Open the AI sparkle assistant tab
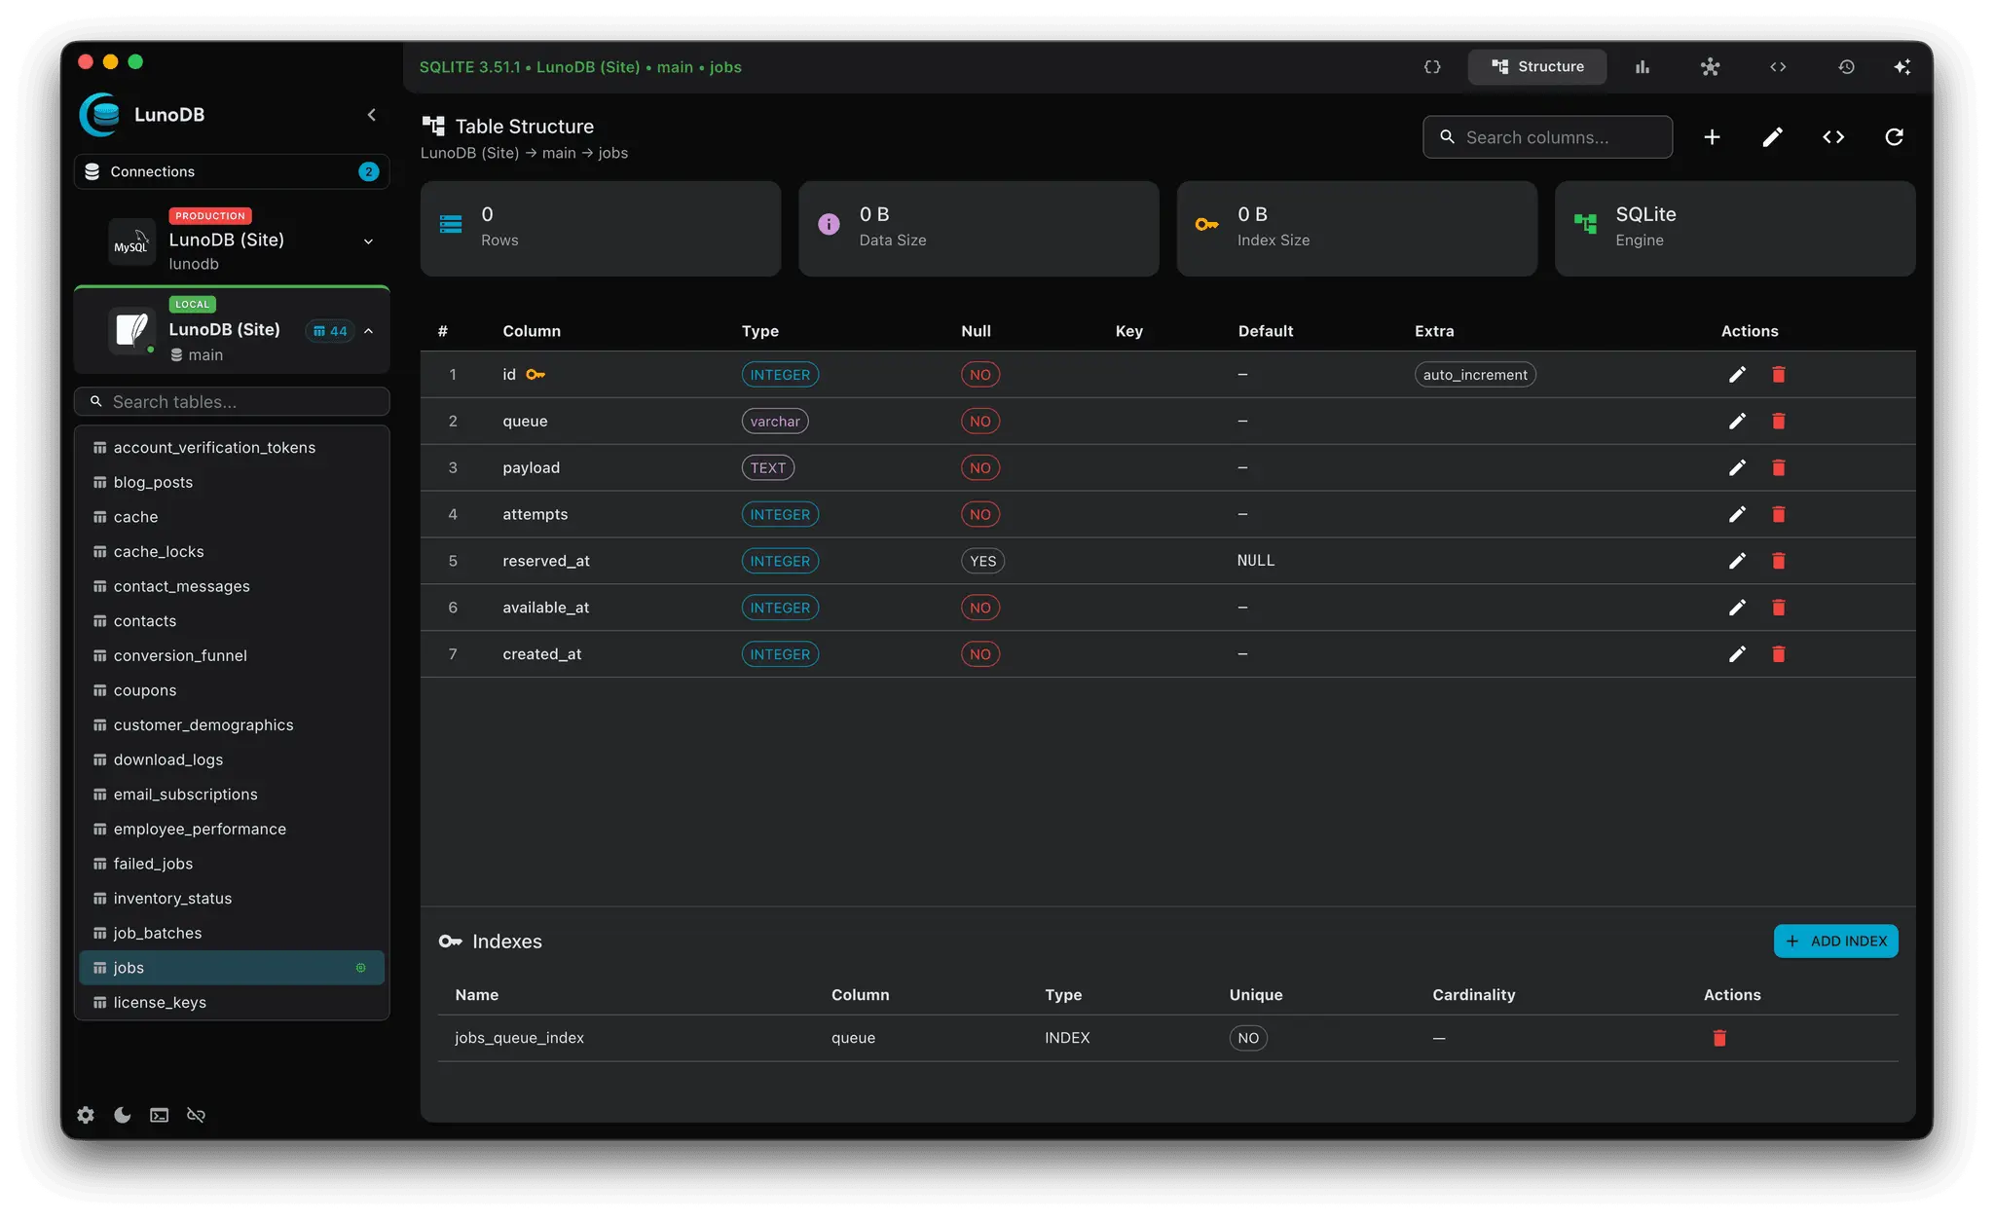 tap(1902, 67)
